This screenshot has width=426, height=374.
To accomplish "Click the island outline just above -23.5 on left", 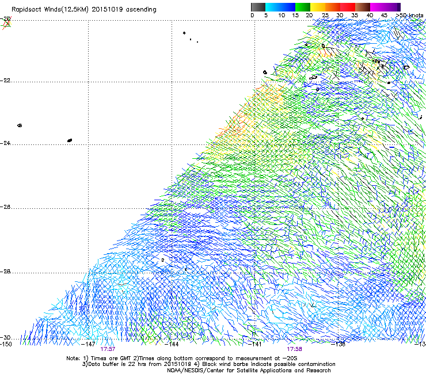I will point(20,125).
